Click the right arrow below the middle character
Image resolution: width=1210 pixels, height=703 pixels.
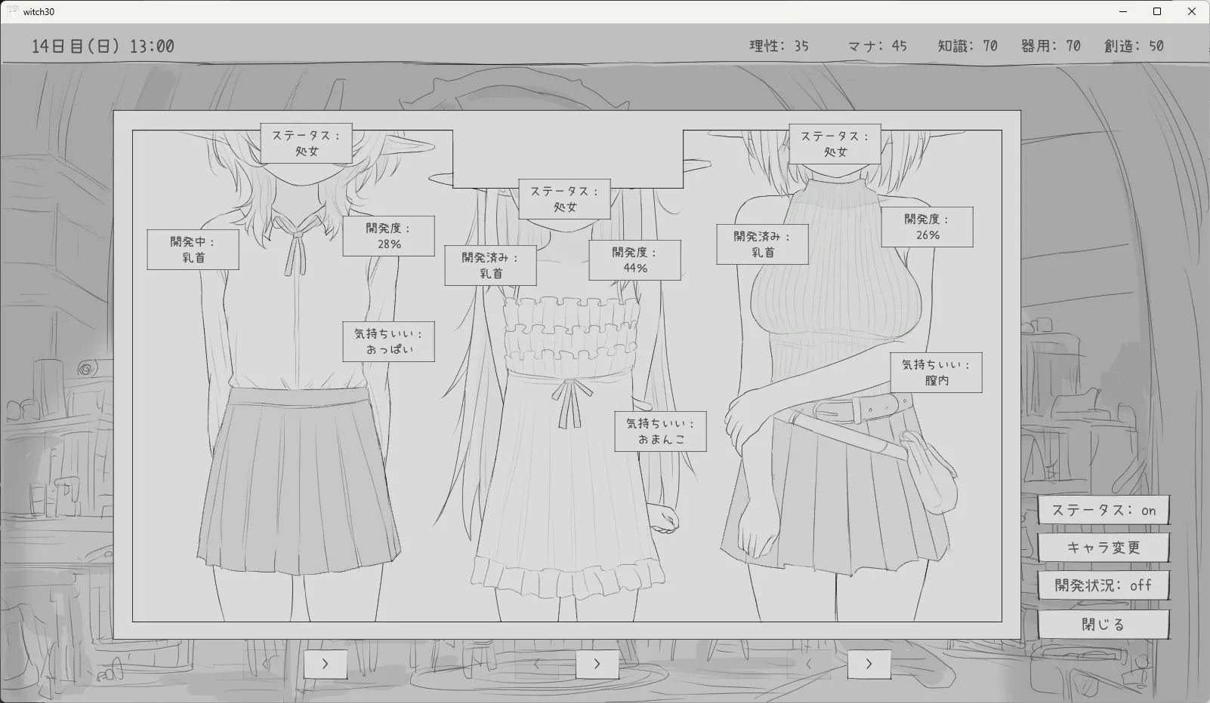pos(597,664)
